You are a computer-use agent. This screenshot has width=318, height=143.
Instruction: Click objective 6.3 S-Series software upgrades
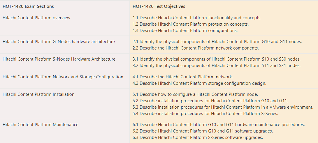point(198,137)
